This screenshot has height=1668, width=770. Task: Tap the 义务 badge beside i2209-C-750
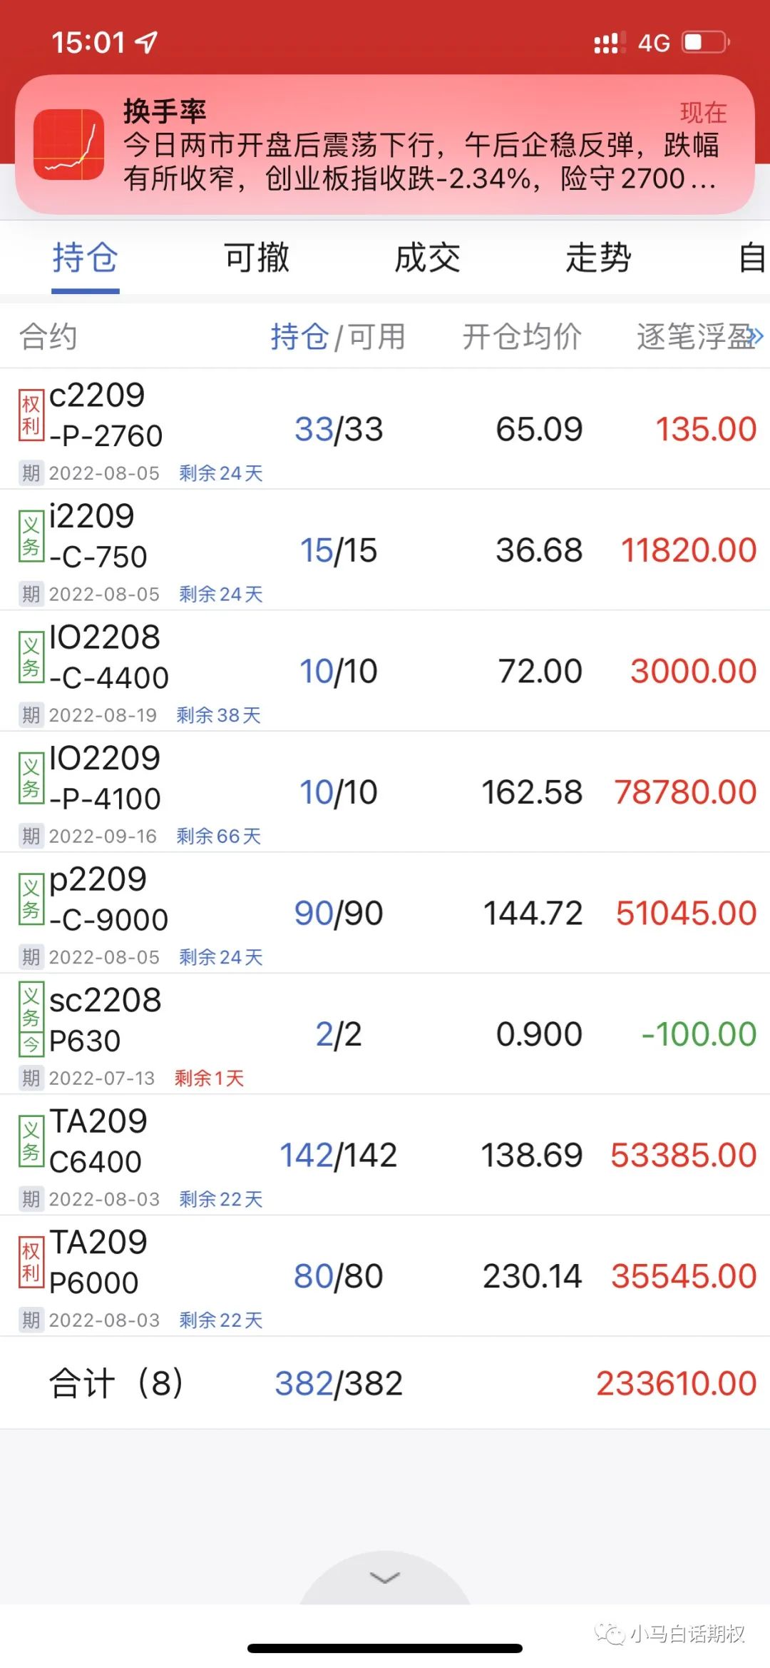click(31, 537)
